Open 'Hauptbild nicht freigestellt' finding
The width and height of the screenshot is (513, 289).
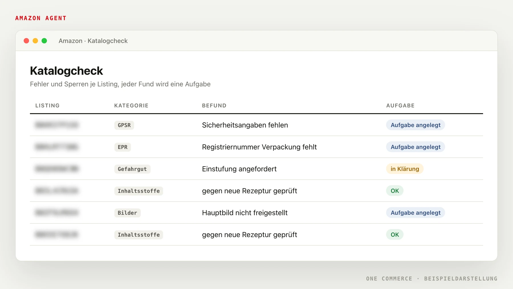tap(245, 213)
